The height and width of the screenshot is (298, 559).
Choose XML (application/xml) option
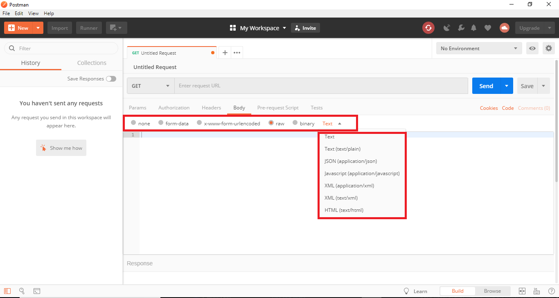pyautogui.click(x=349, y=186)
